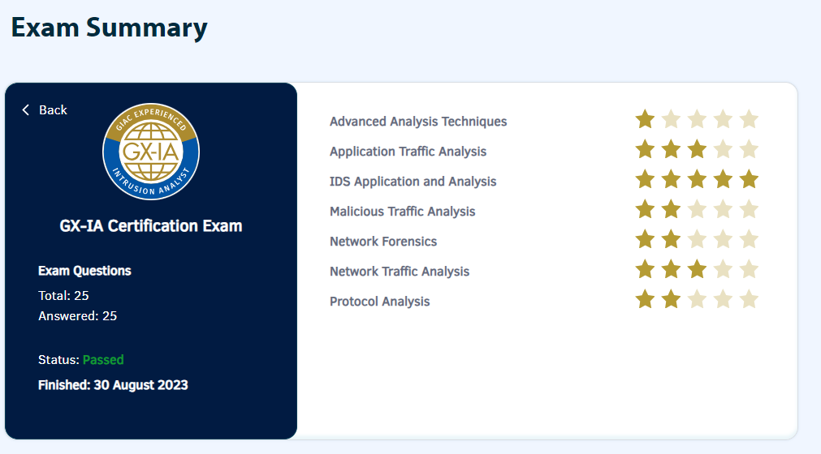This screenshot has height=454, width=821.
Task: Click second star of Malicious Traffic Analysis
Action: point(672,209)
